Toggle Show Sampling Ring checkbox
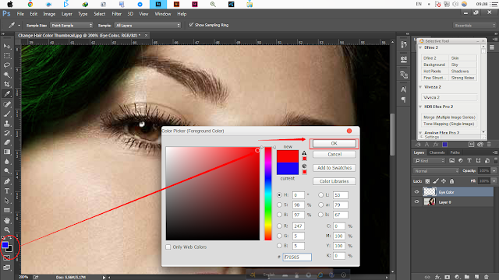Screen dimensions: 499x280 point(191,25)
